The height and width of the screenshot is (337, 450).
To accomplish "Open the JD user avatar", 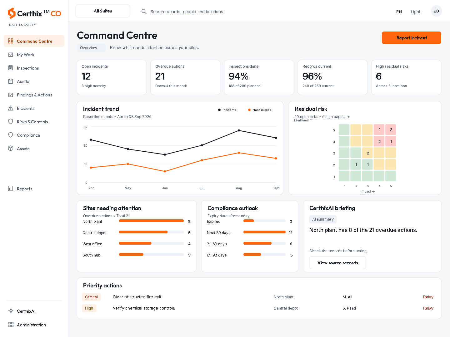I will point(436,11).
